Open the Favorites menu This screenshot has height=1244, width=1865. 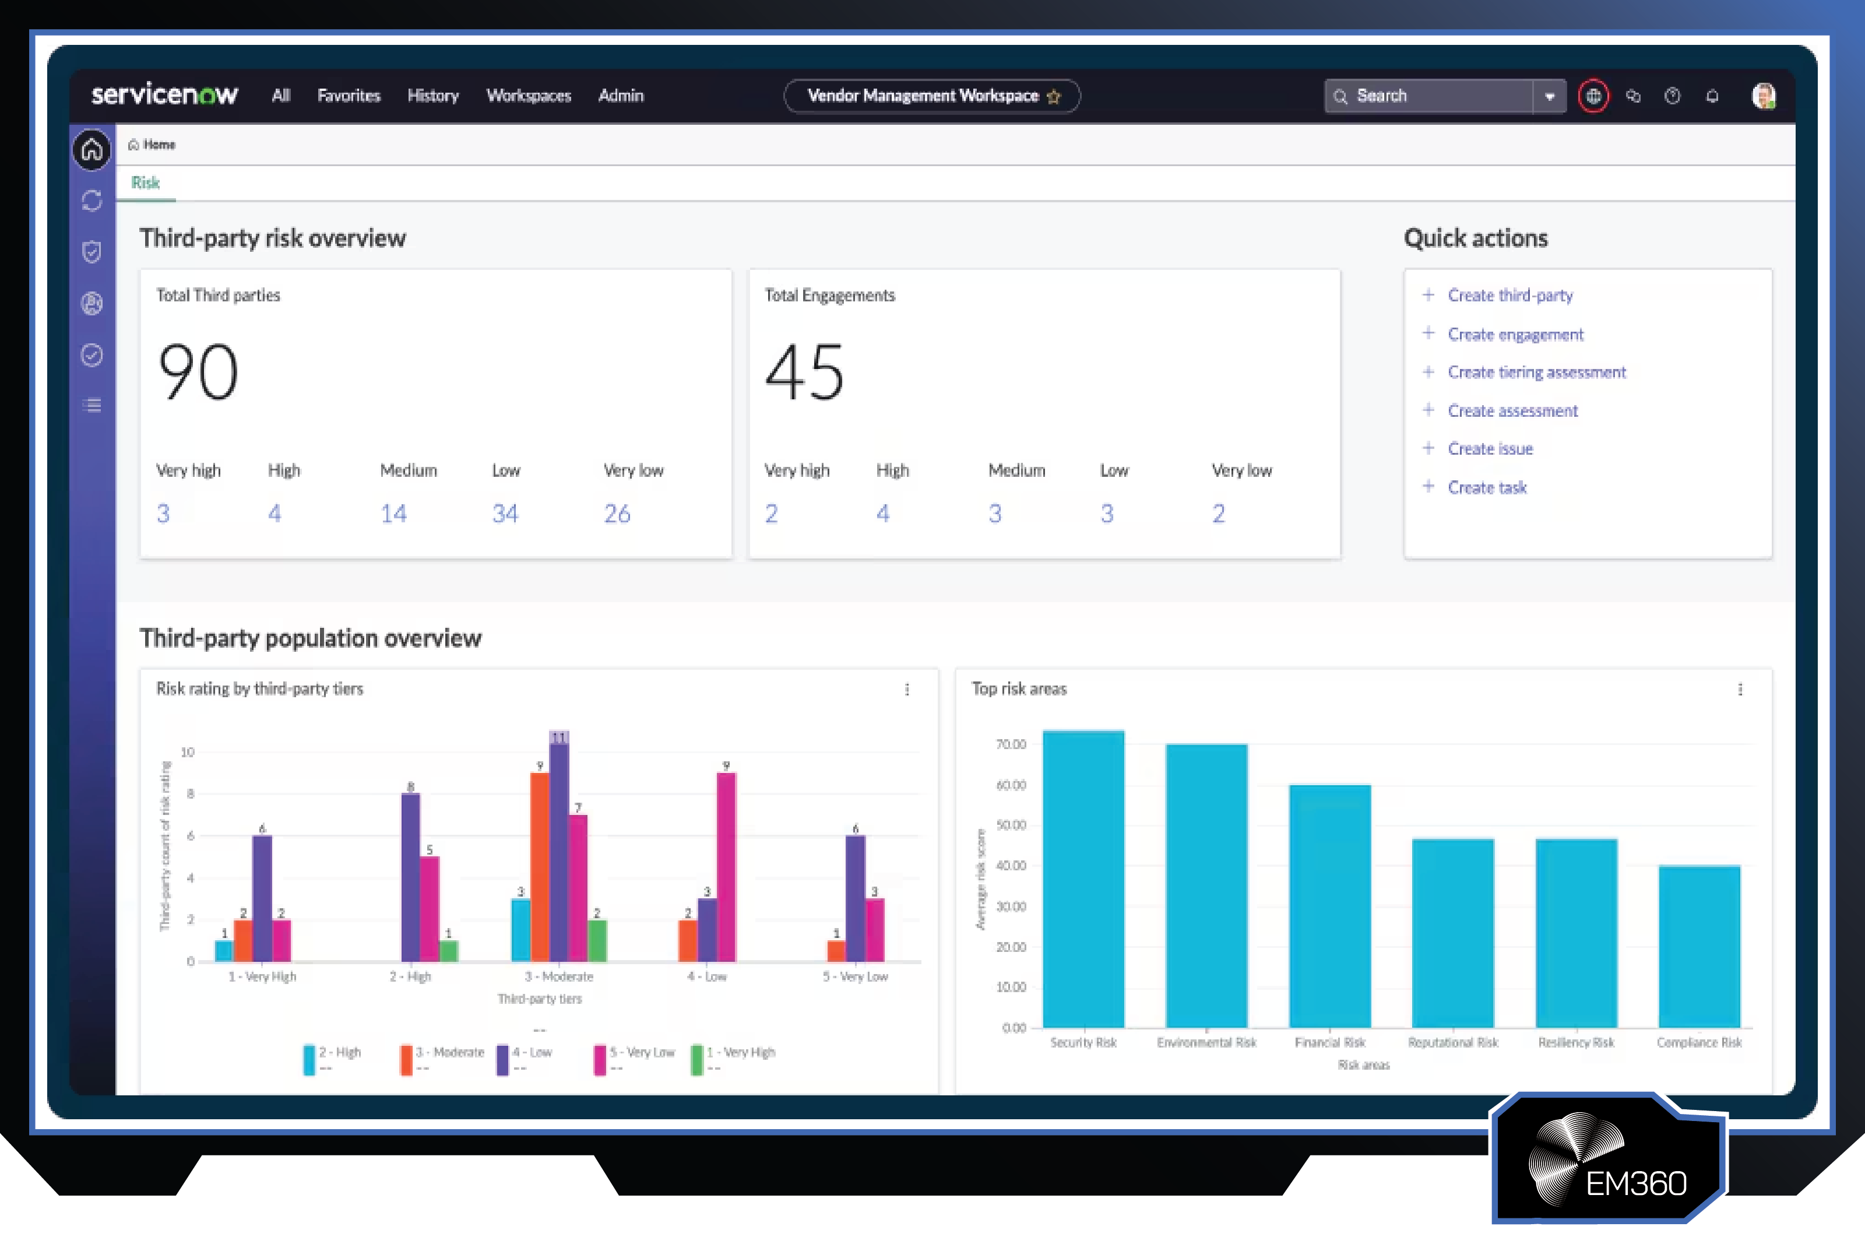[x=349, y=95]
